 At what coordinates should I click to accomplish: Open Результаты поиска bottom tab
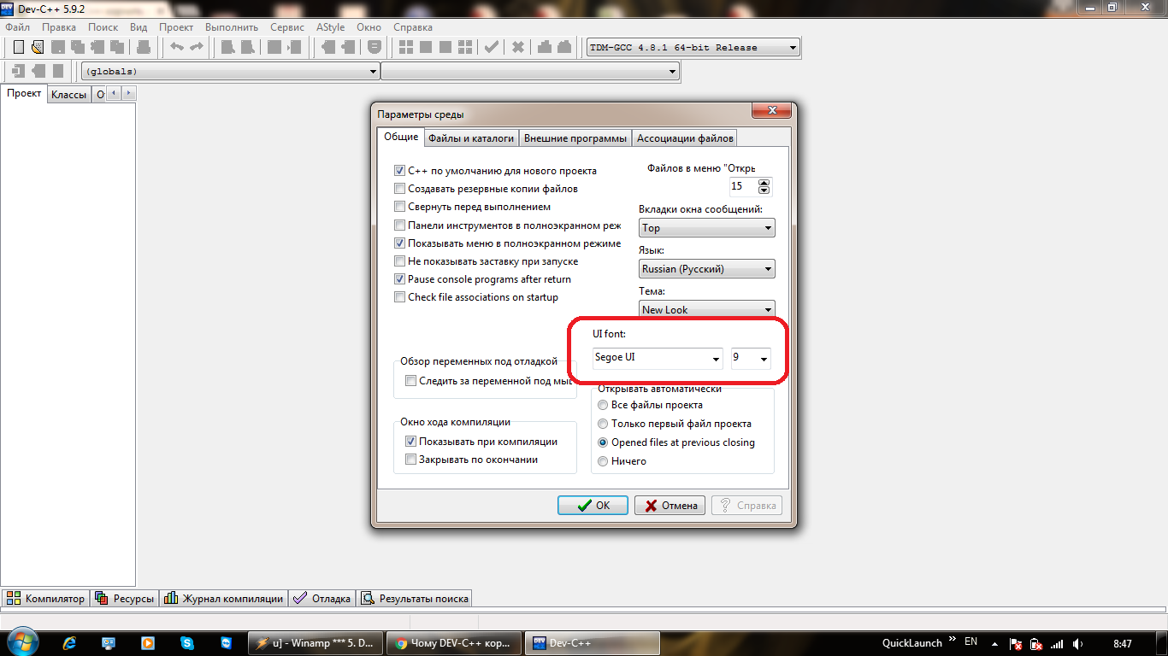pos(415,599)
